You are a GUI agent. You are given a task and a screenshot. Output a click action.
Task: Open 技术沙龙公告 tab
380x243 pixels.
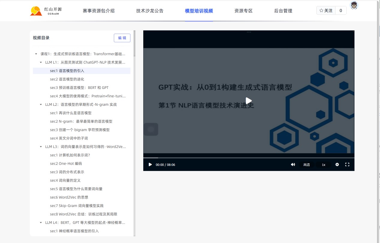(150, 11)
